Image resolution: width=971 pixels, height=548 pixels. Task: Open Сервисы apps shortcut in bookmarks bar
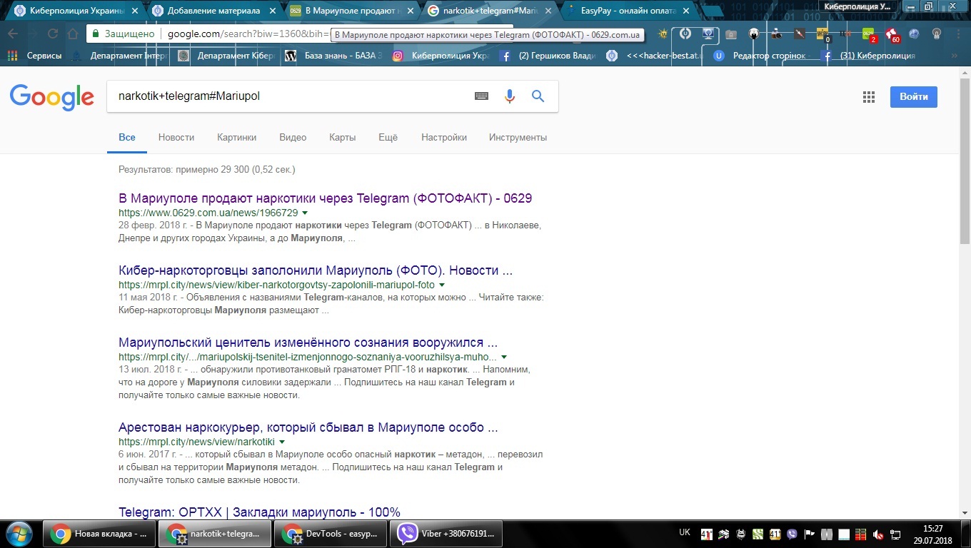(34, 56)
